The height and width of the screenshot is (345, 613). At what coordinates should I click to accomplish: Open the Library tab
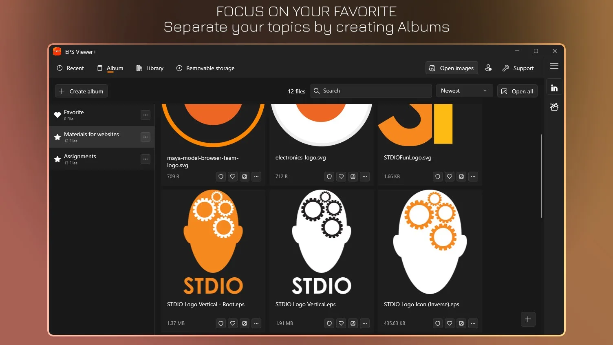[150, 68]
